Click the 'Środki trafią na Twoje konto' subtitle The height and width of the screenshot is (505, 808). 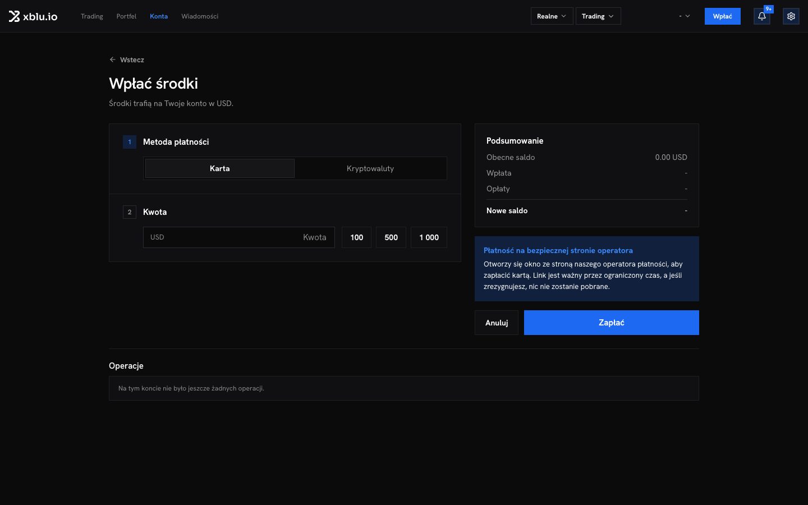(171, 103)
